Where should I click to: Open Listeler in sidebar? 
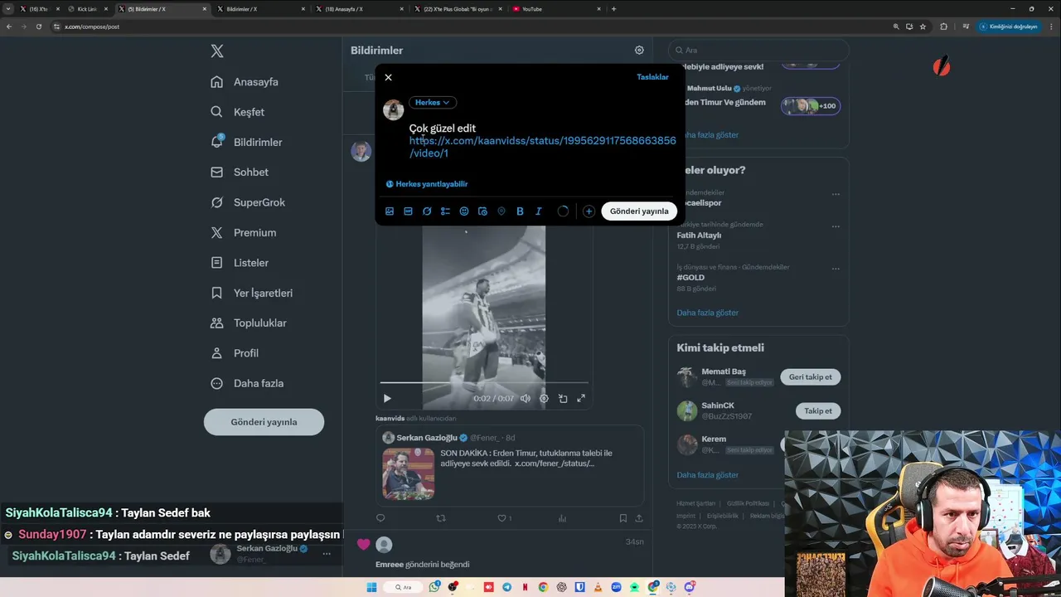(240, 263)
